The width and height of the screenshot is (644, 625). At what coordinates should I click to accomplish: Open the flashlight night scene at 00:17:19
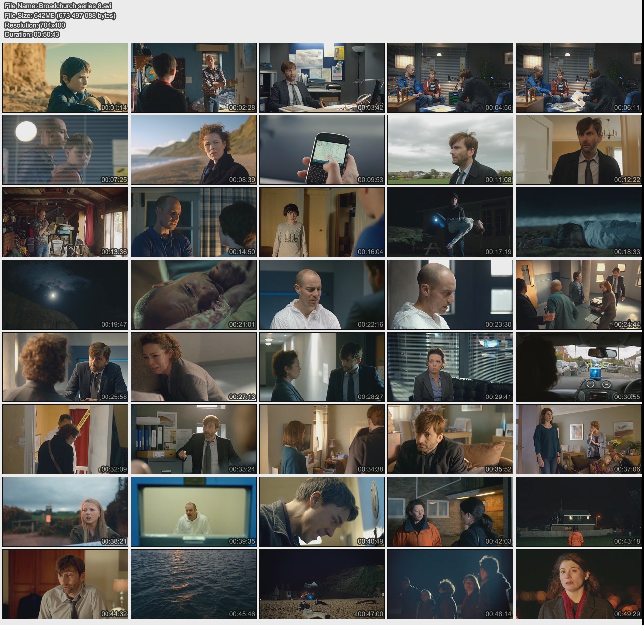[x=450, y=222]
